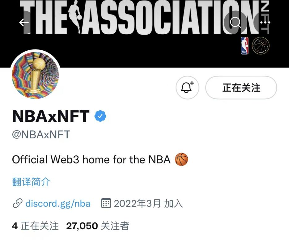Toggle the 正在关注 following button
289x240 pixels.
[241, 87]
